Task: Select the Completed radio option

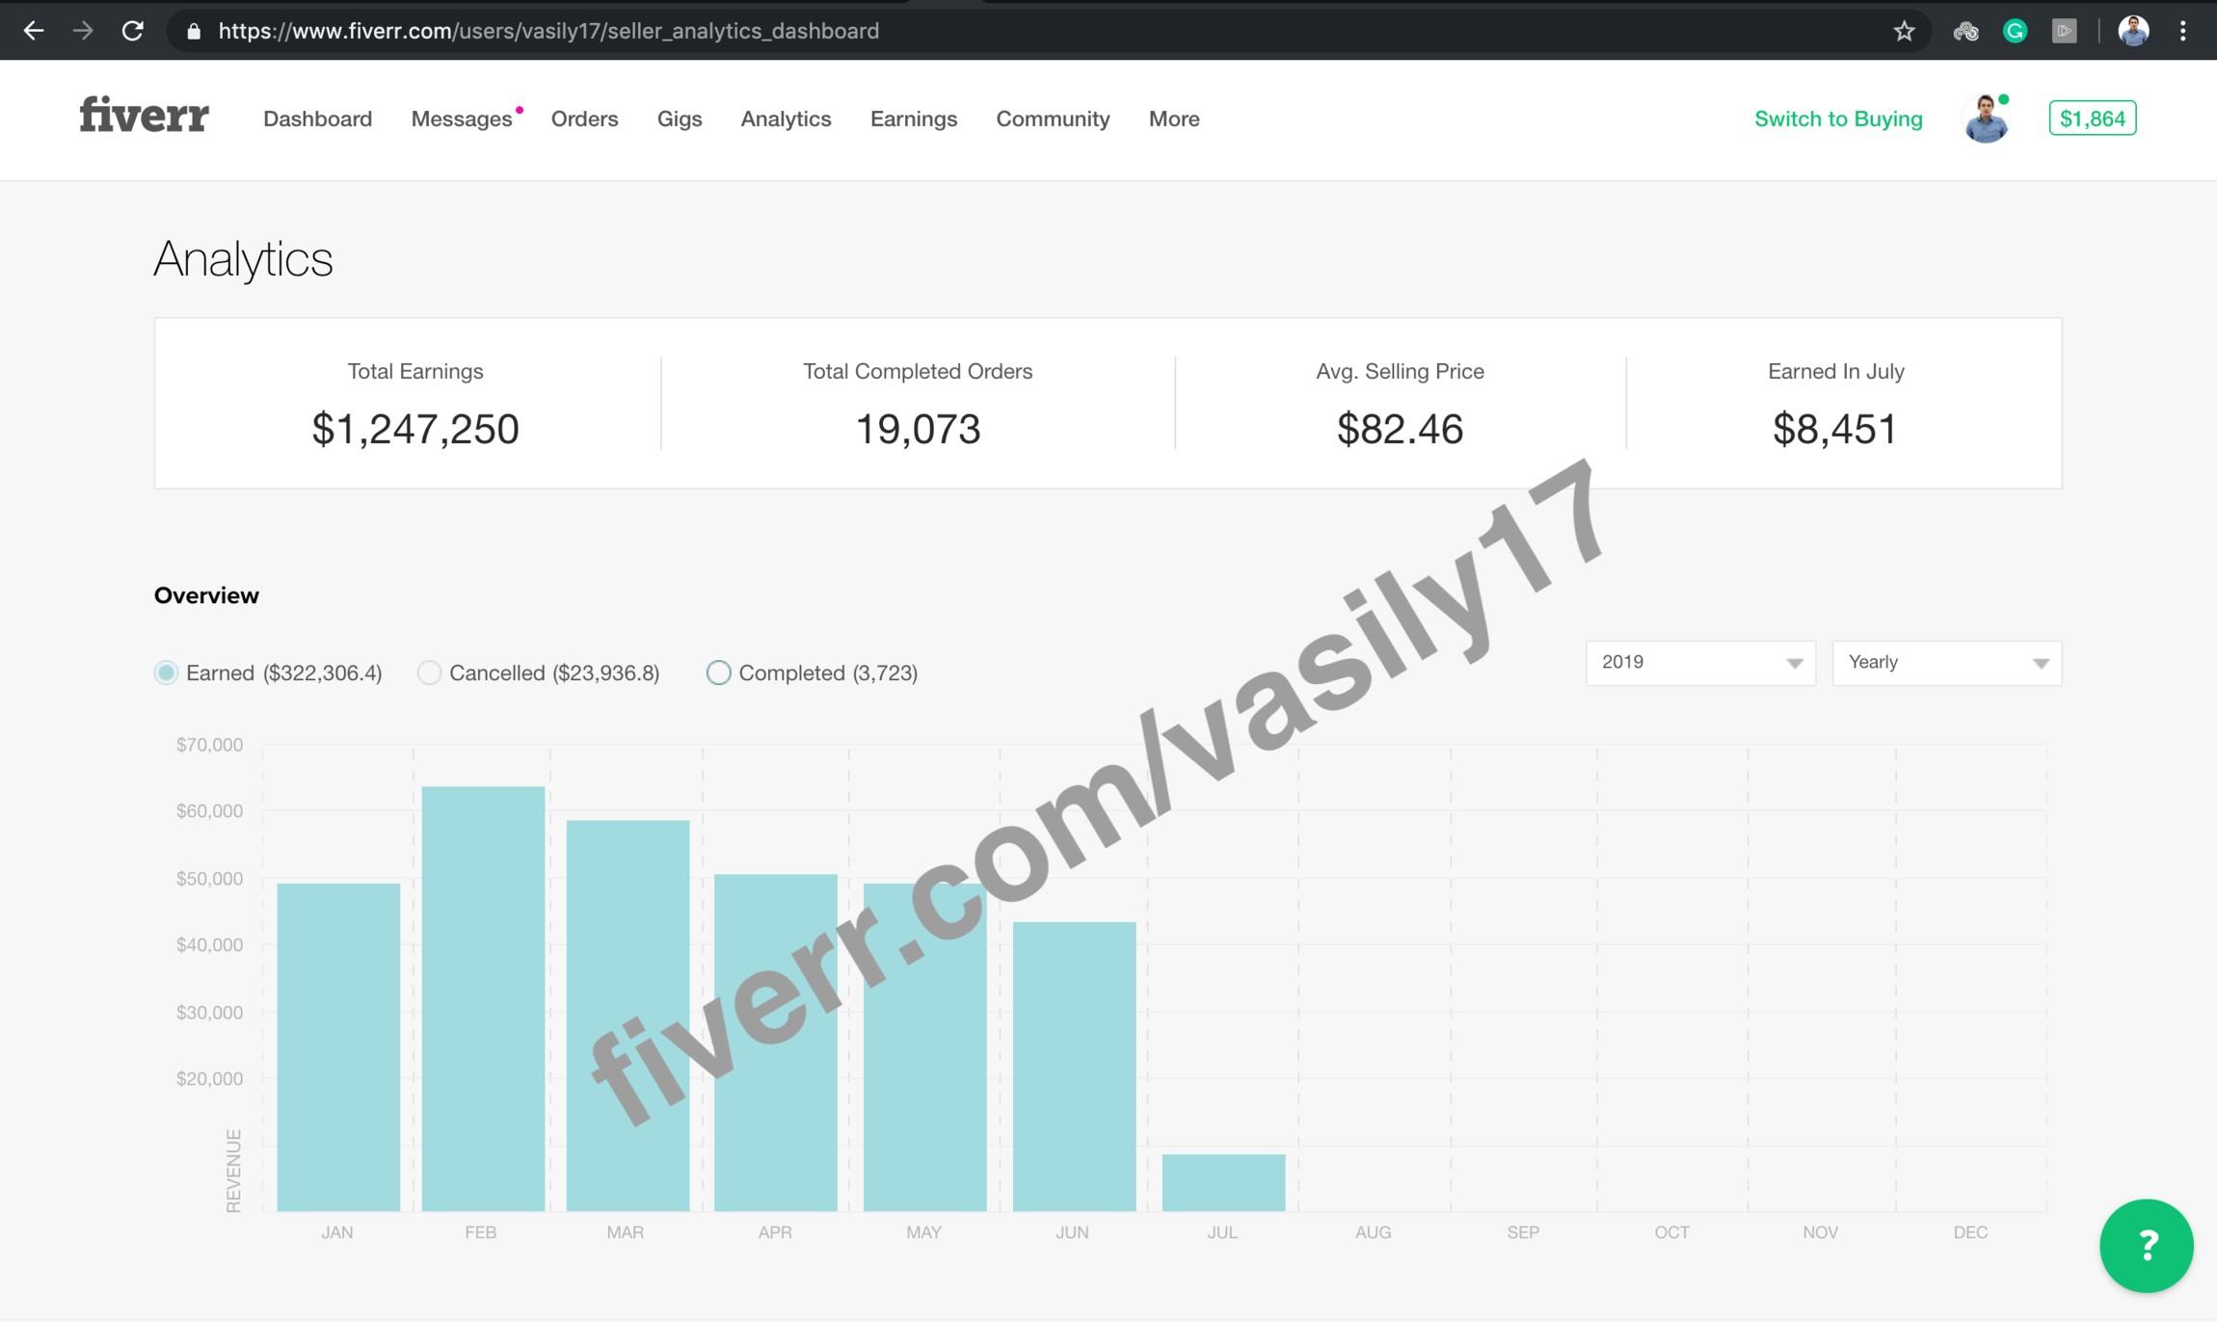Action: pyautogui.click(x=718, y=673)
